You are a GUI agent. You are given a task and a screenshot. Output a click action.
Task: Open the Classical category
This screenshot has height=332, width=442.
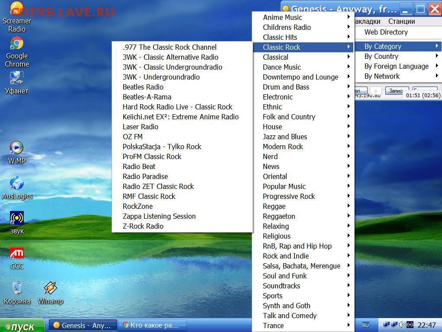click(303, 57)
